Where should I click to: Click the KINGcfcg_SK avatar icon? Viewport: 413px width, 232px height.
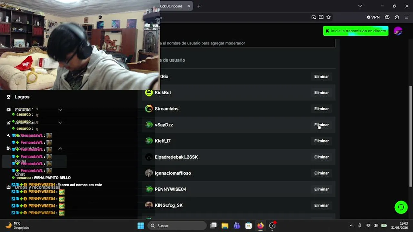[149, 205]
